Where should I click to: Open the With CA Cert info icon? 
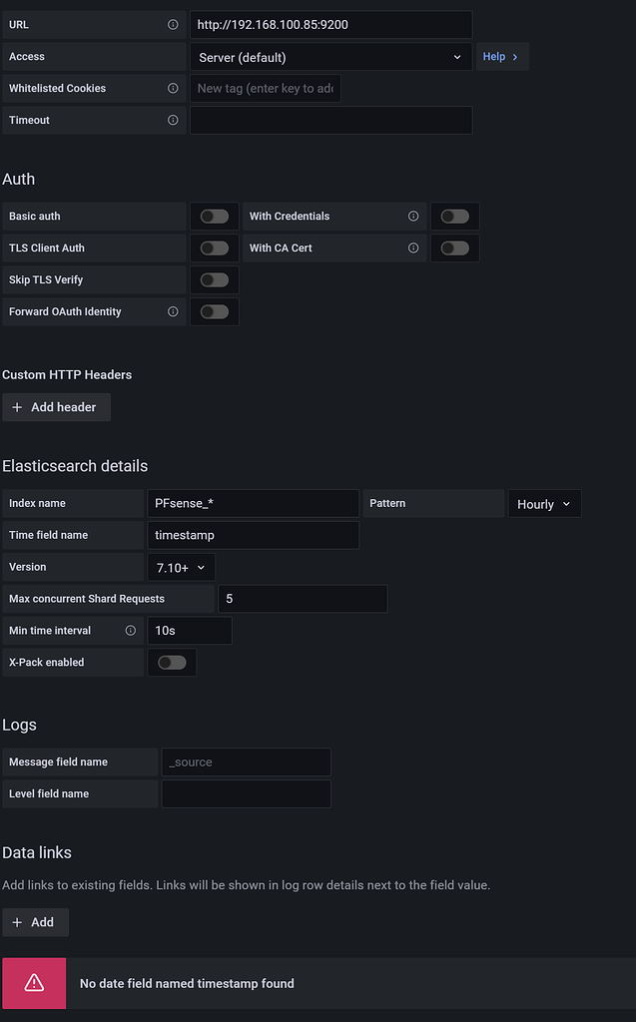pos(413,247)
